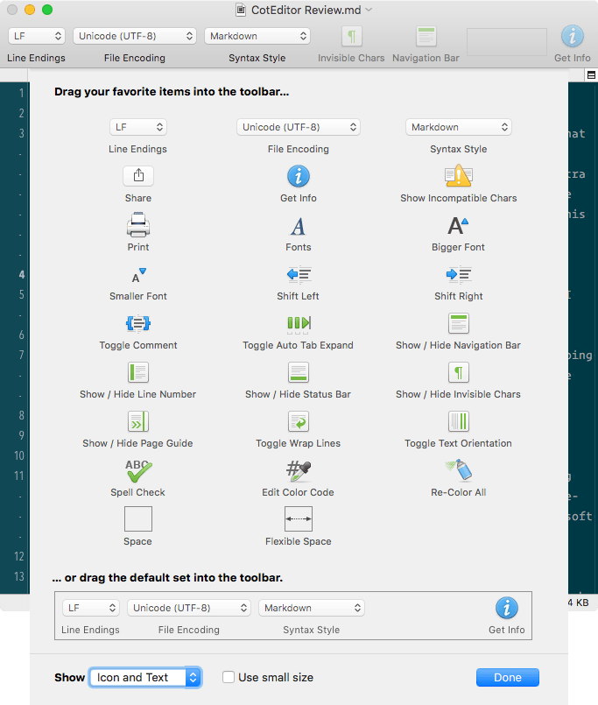Click the document icon in the title bar
This screenshot has width=598, height=705.
coord(241,10)
